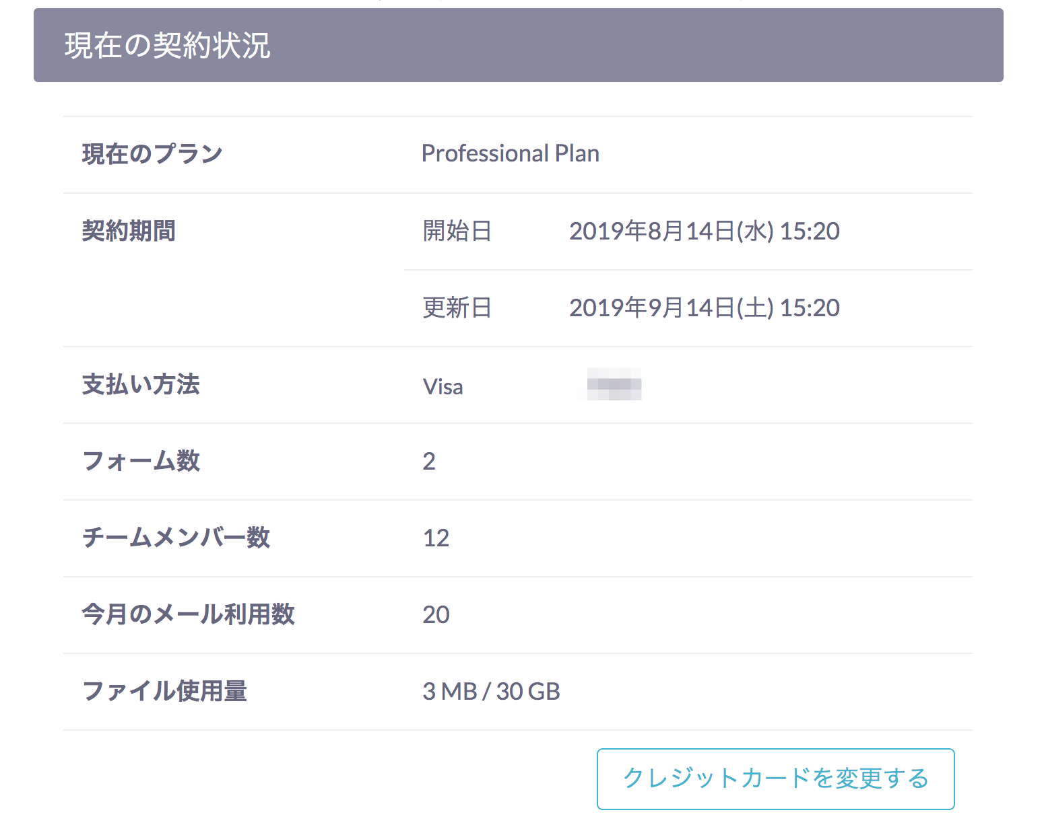
Task: Click the ファイル使用量 row label
Action: [x=164, y=691]
